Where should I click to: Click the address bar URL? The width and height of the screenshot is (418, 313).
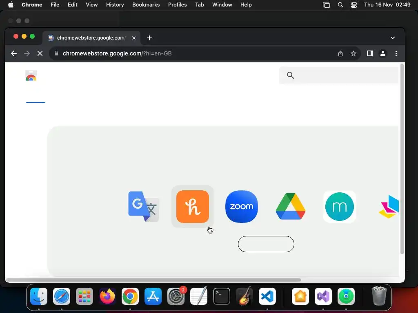point(117,53)
